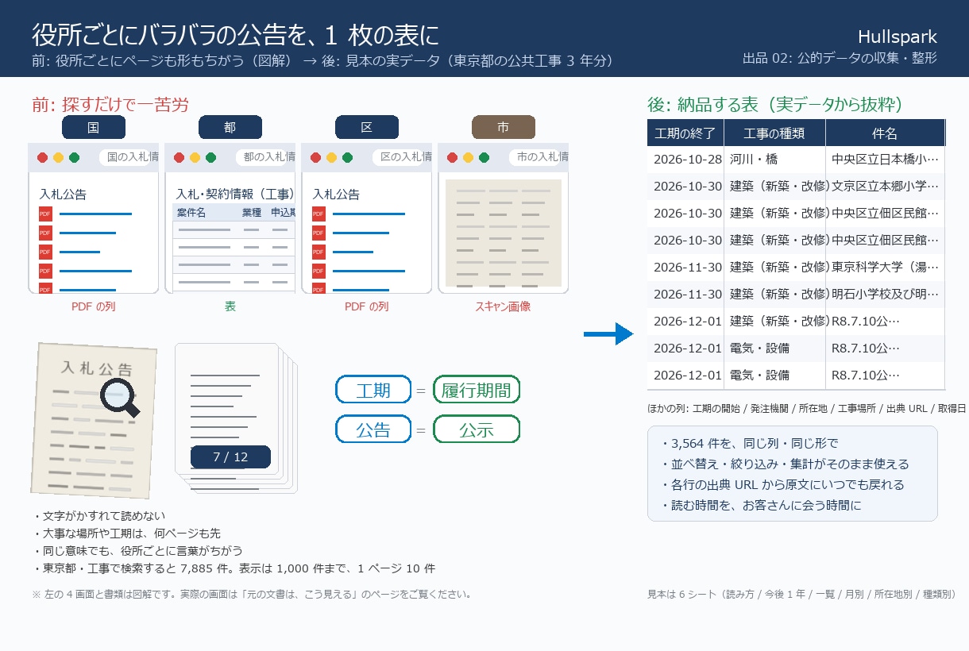The height and width of the screenshot is (651, 969).
Task: Click 入札・契約情報（工事） heading in 都 window
Action: click(235, 194)
